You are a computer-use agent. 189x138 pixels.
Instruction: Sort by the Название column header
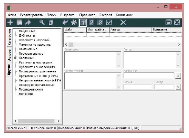point(167,30)
